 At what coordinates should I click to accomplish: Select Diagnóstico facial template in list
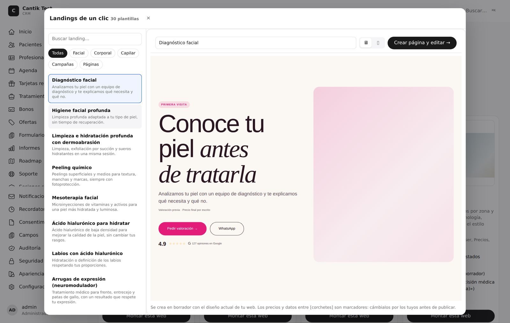pos(95,89)
